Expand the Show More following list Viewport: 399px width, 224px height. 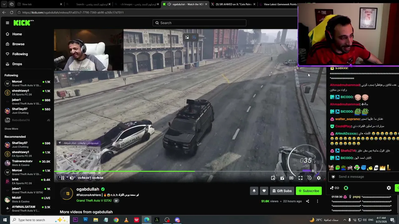pyautogui.click(x=11, y=129)
